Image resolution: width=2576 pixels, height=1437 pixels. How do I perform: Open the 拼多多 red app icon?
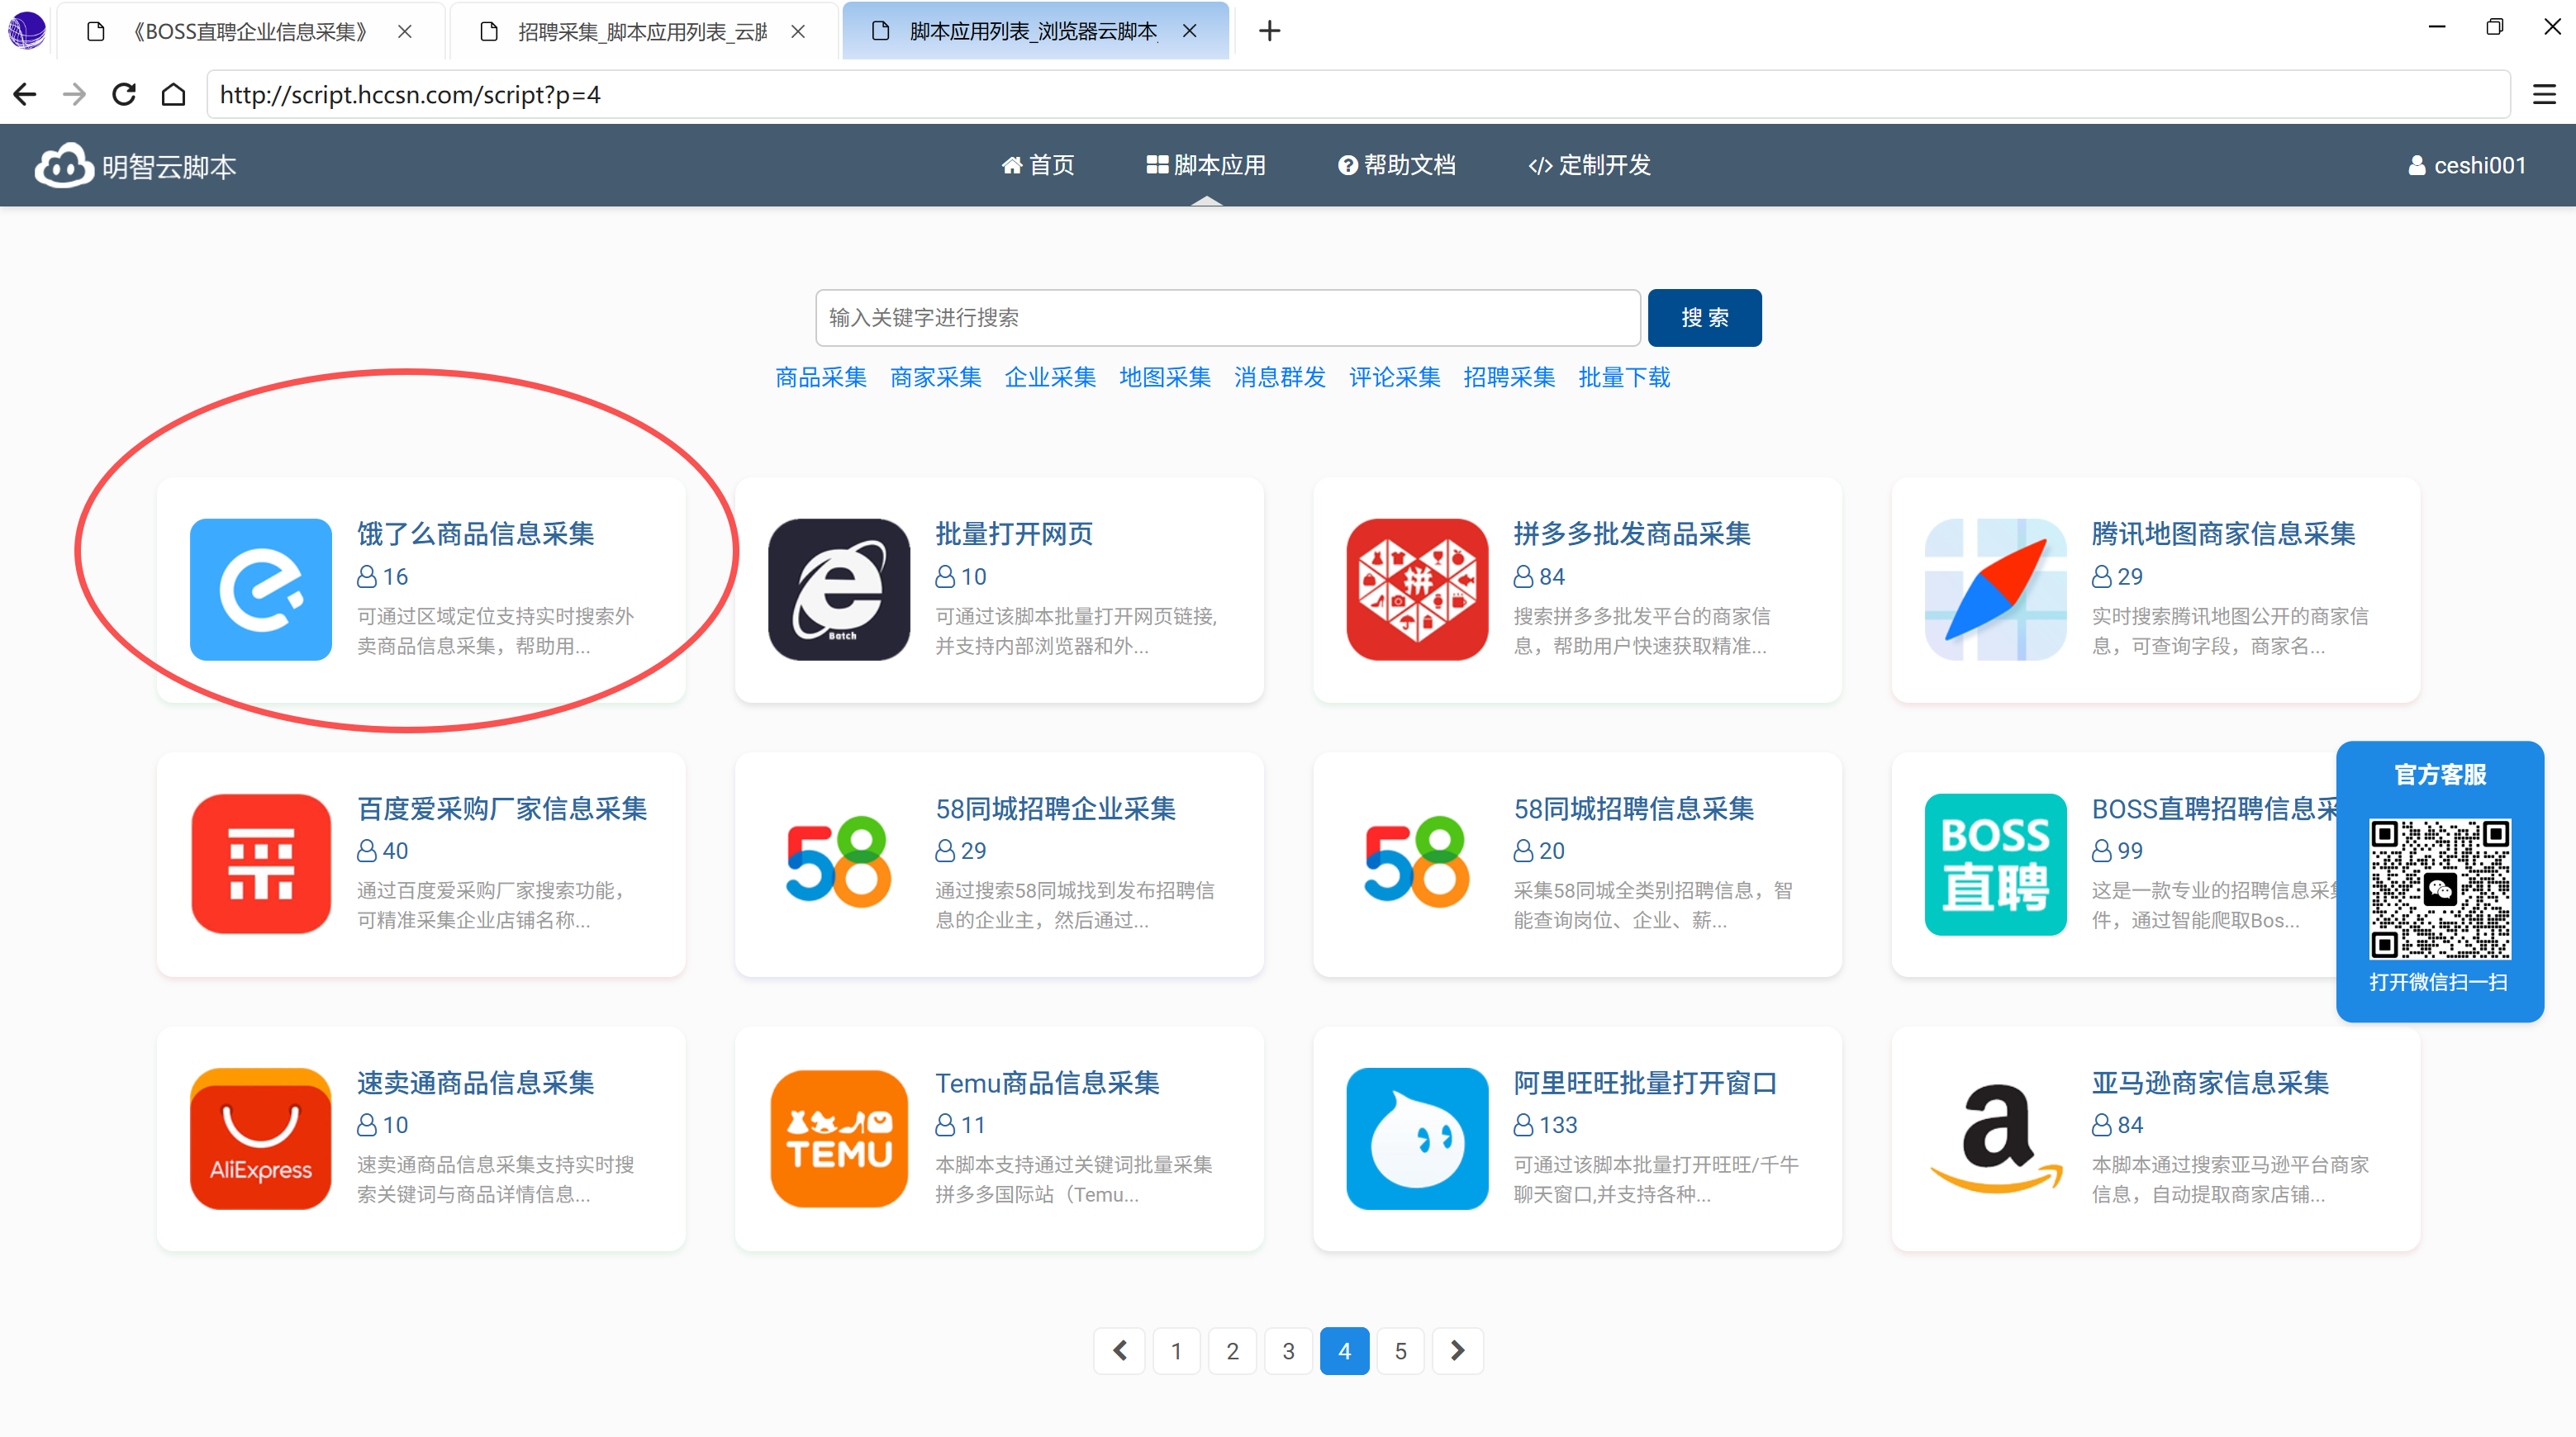[x=1417, y=589]
